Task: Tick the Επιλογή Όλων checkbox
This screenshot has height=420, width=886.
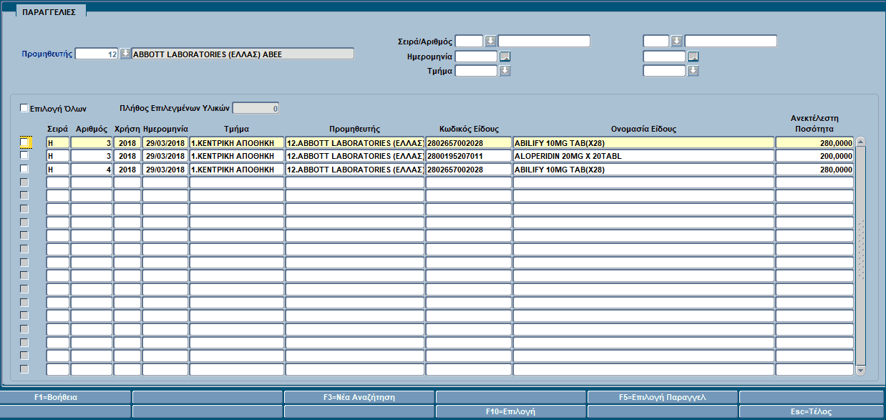Action: coord(24,108)
